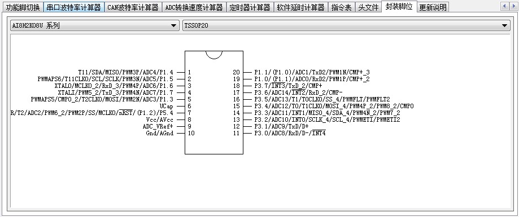Go to the ADC转换速度计算器 tab
This screenshot has width=519, height=217.
coord(194,7)
